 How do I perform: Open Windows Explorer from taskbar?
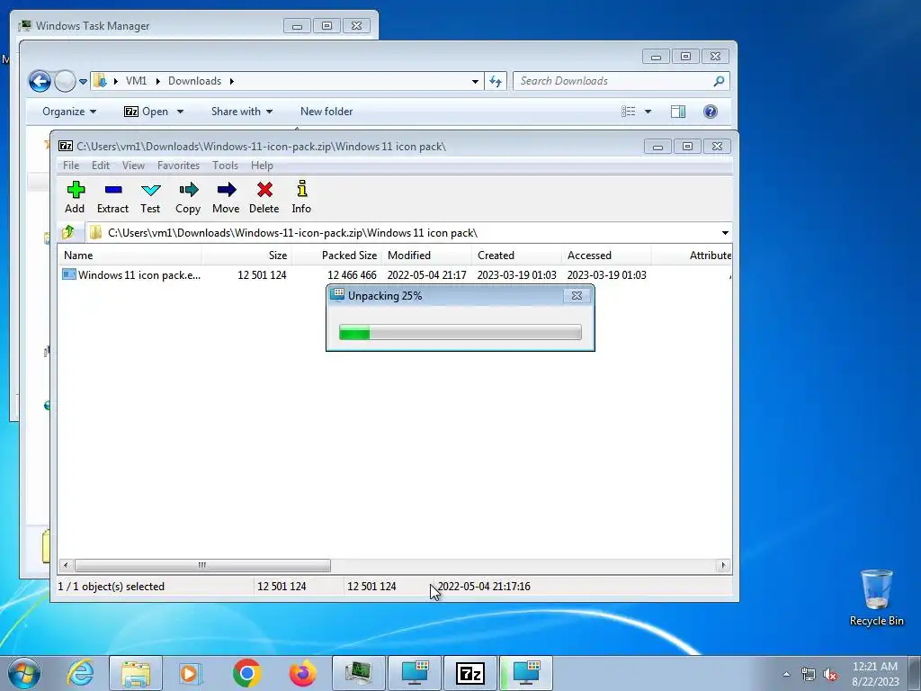point(136,673)
